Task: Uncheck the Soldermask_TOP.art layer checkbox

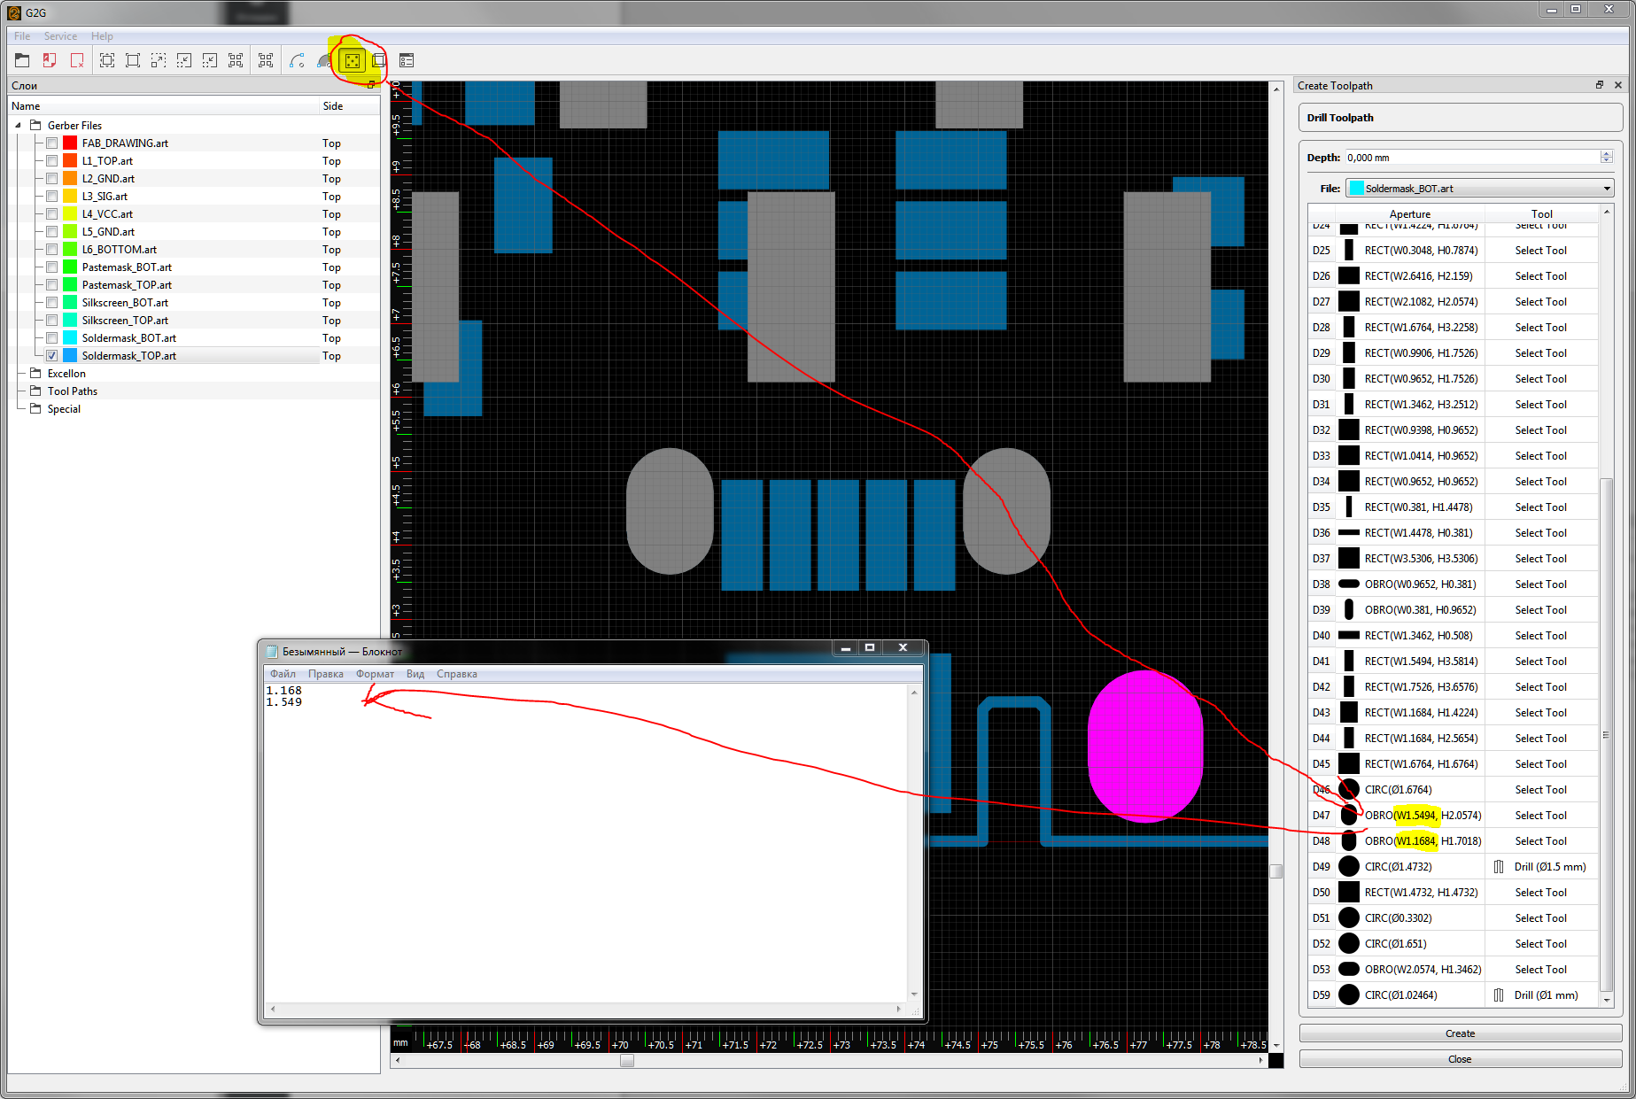Action: click(51, 355)
